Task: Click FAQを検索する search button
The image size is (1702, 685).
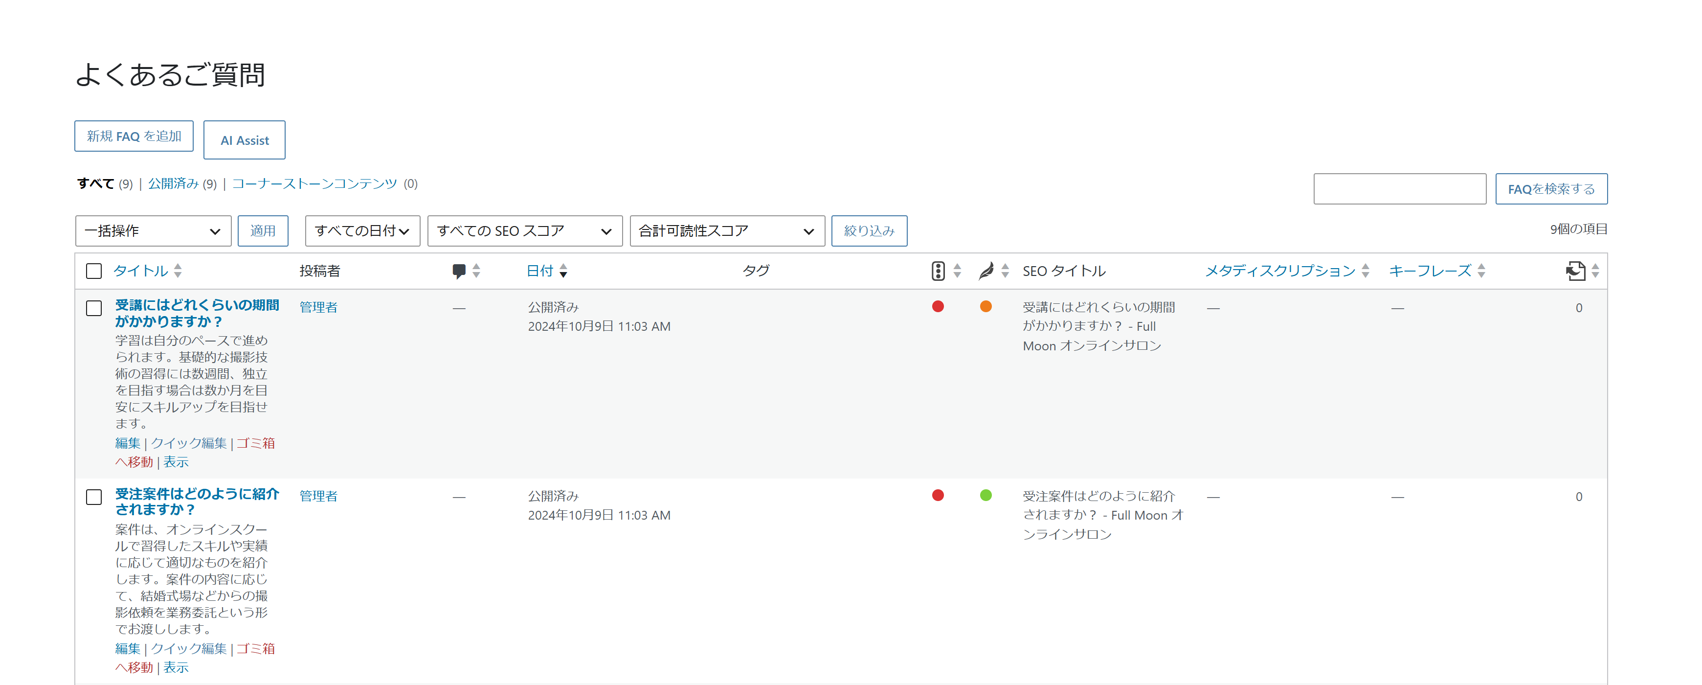Action: [1551, 189]
